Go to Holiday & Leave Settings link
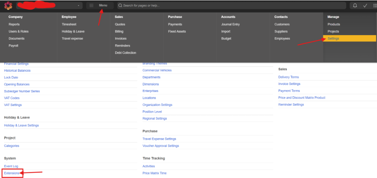Screen dimensions: 377x178 [x=21, y=126]
